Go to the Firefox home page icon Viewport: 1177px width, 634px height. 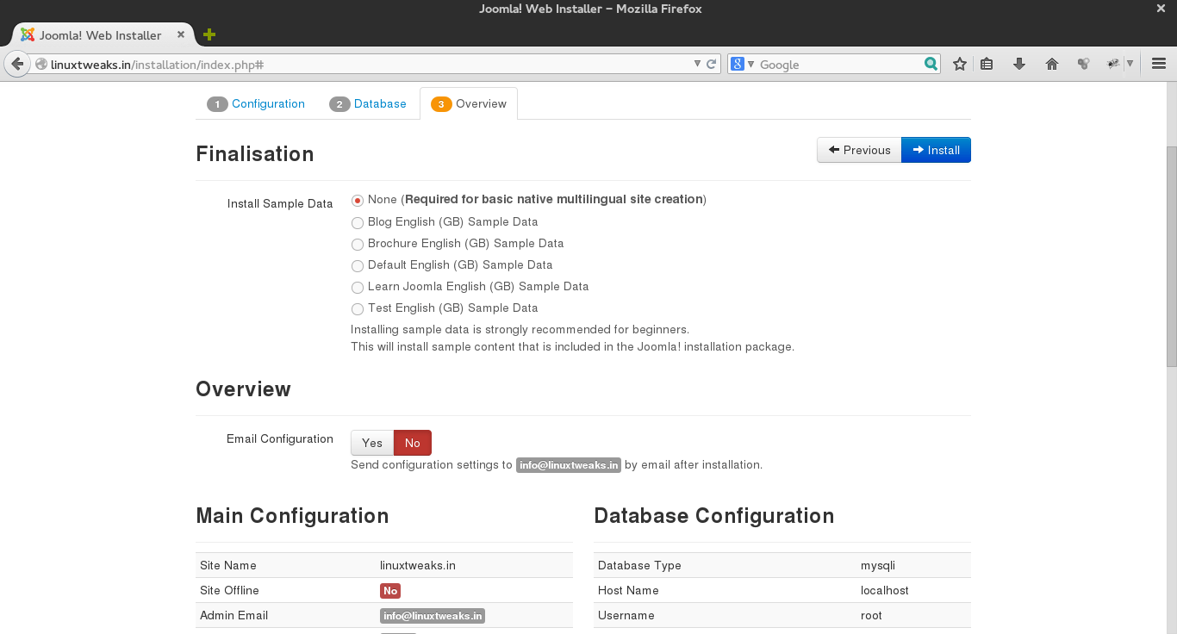(1052, 64)
